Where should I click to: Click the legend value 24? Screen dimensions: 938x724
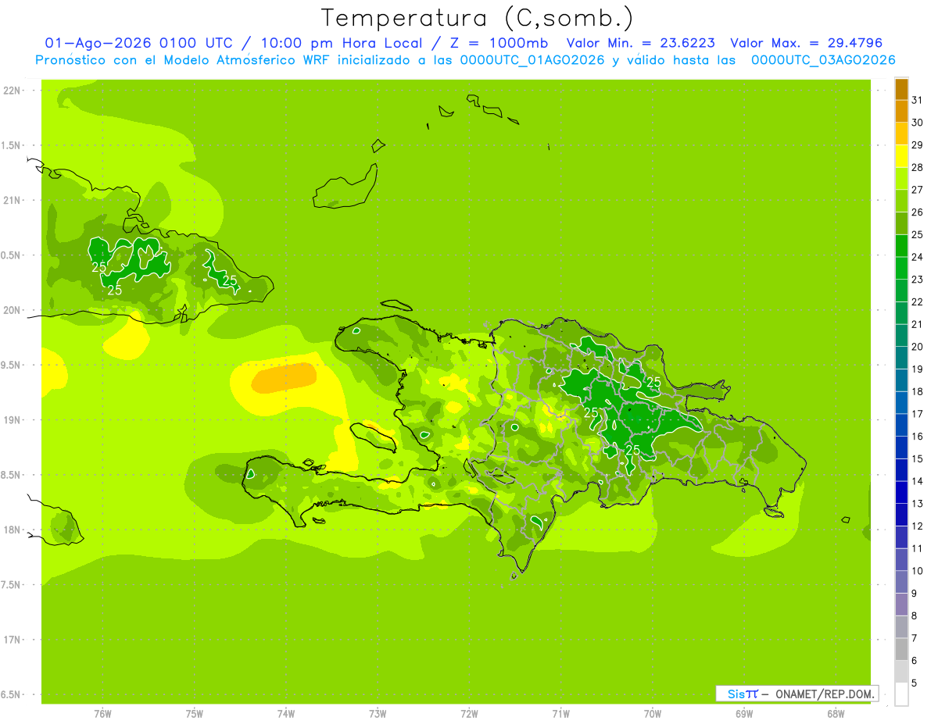click(x=917, y=257)
